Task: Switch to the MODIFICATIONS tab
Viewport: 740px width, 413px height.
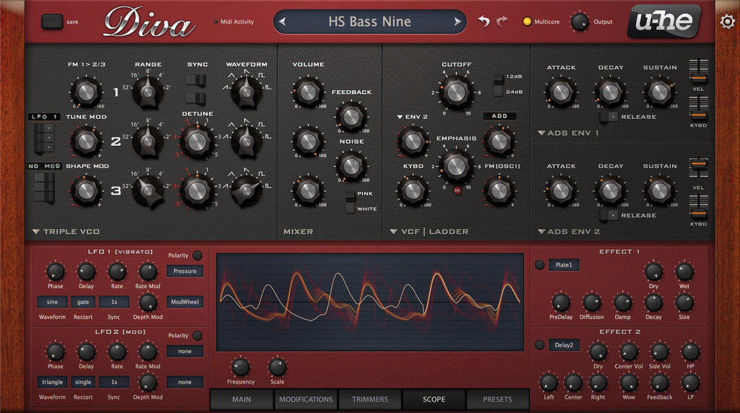Action: [x=306, y=399]
